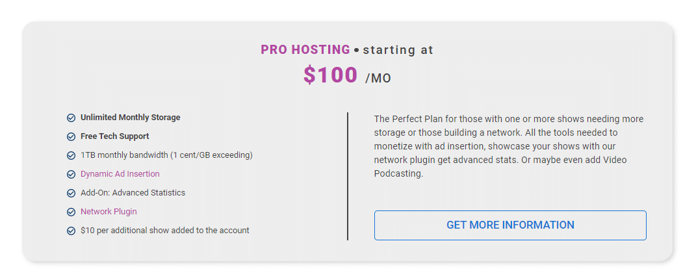This screenshot has height=278, width=696.
Task: Click the $100 price amount
Action: 330,75
